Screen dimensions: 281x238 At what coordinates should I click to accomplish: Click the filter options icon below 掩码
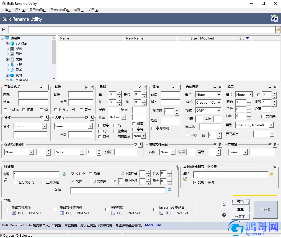click(x=5, y=179)
